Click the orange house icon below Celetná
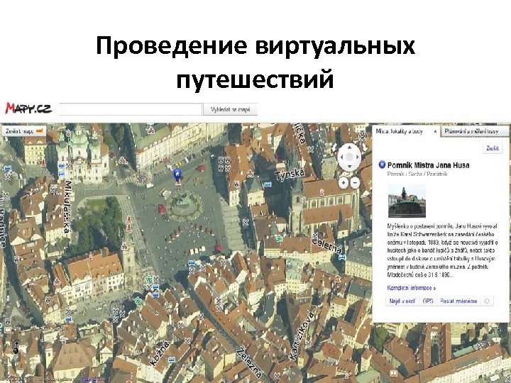The height and width of the screenshot is (383, 511). coord(337,279)
